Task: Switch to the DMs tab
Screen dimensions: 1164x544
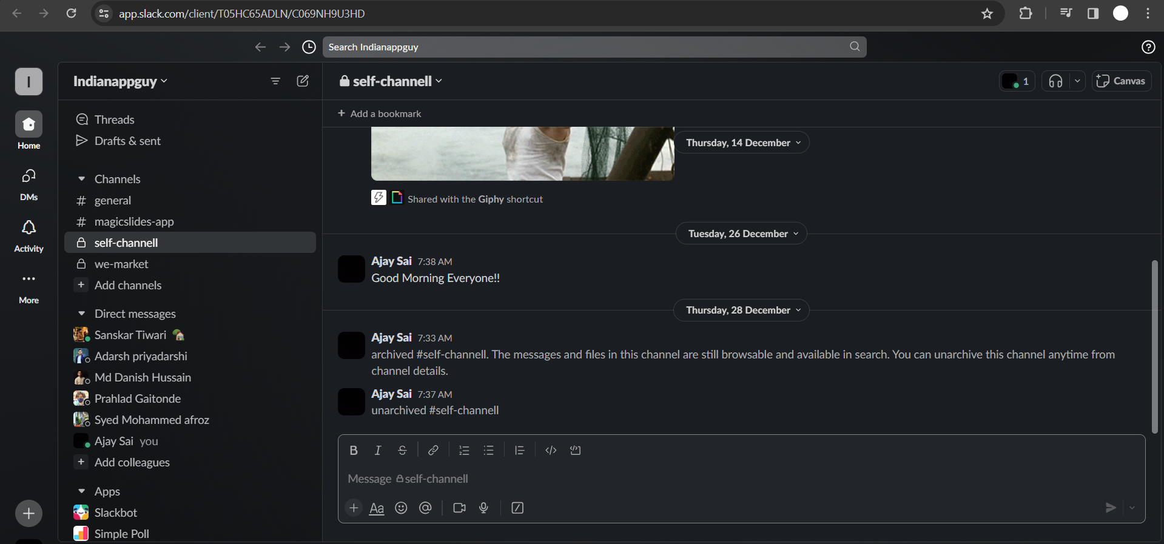Action: [x=29, y=184]
